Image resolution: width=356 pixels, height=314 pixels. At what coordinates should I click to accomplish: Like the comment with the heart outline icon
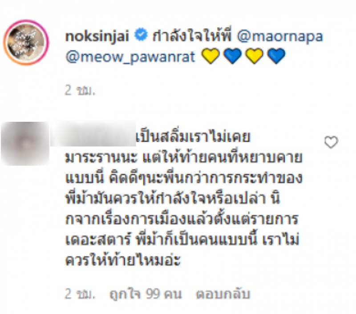coord(331,142)
